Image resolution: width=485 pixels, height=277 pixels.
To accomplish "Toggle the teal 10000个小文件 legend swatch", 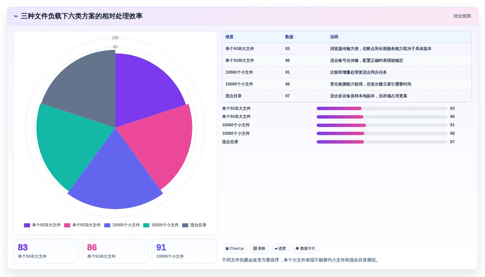I will click(146, 225).
